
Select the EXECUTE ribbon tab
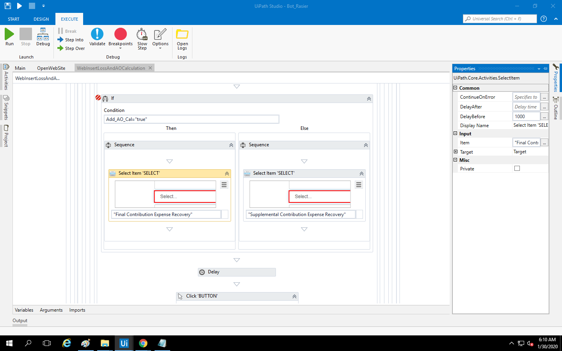point(69,19)
